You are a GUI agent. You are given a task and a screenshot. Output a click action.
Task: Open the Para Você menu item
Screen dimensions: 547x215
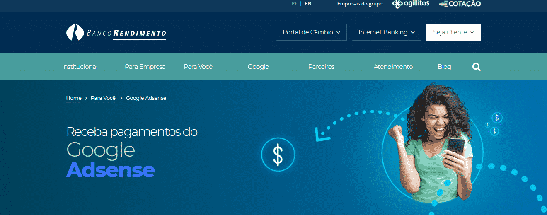click(198, 67)
